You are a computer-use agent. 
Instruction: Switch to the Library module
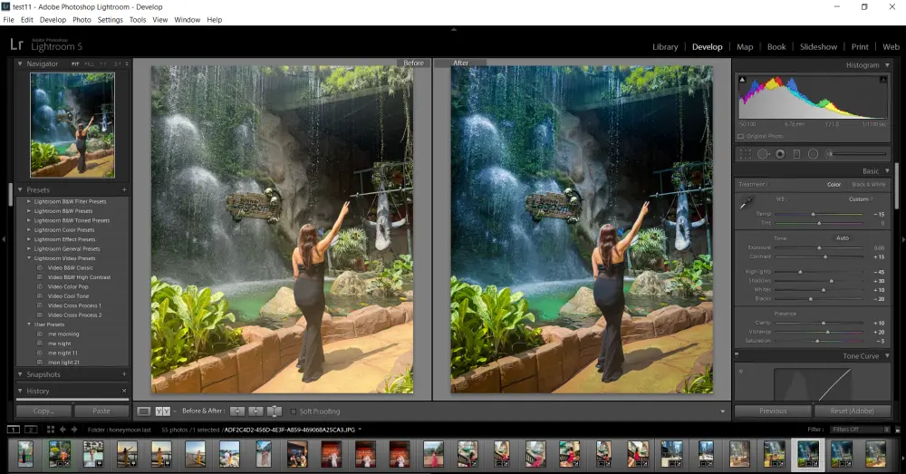[665, 47]
